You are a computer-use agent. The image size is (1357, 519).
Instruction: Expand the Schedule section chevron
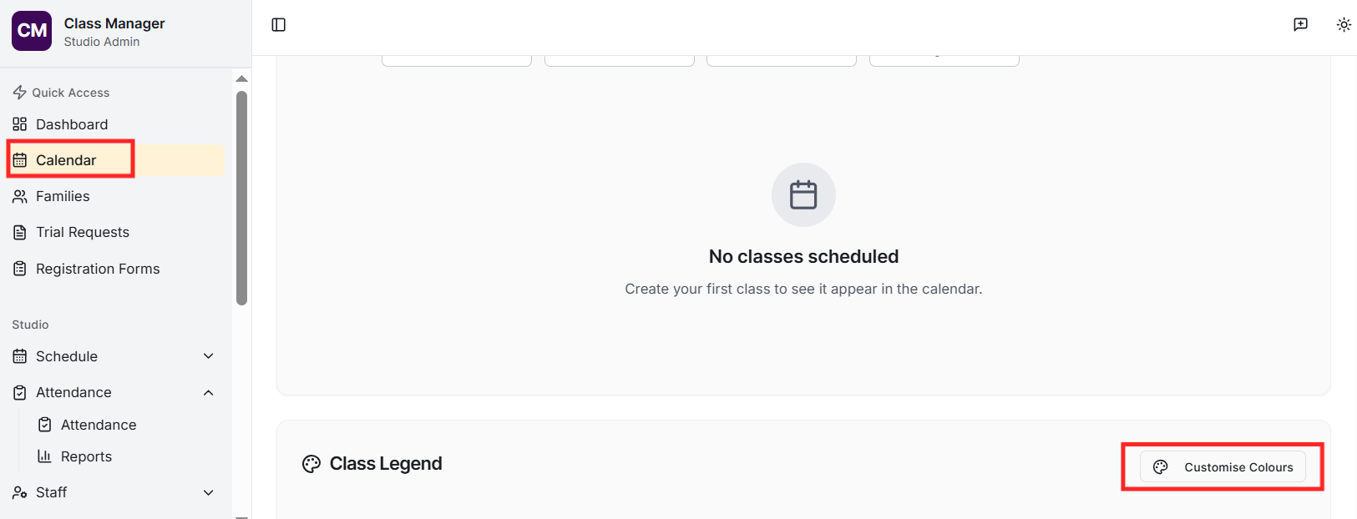click(209, 356)
